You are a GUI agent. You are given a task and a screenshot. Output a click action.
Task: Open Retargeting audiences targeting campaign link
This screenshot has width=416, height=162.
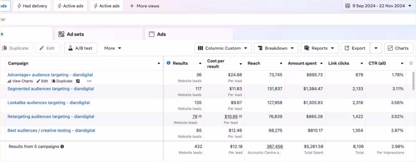(51, 117)
